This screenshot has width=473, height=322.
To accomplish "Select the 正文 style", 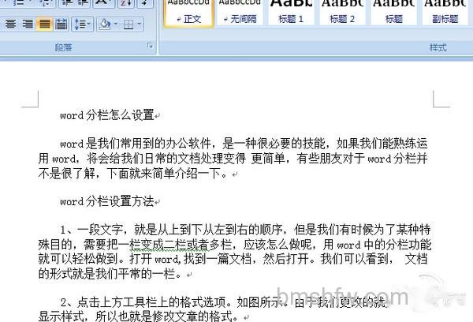I will pos(189,13).
